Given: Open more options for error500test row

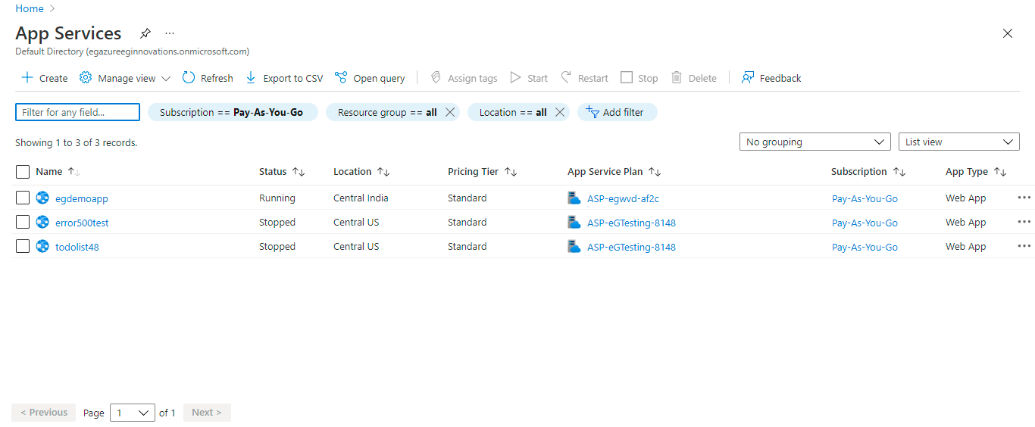Looking at the screenshot, I should click(1024, 222).
